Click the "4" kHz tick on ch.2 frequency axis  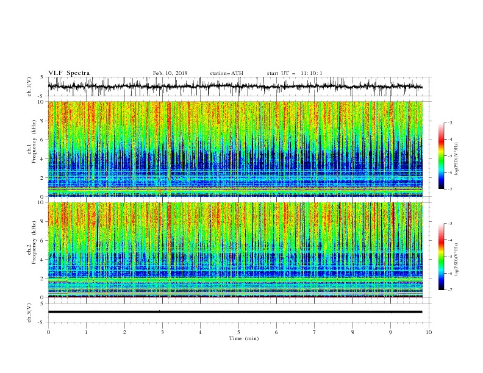click(43, 260)
